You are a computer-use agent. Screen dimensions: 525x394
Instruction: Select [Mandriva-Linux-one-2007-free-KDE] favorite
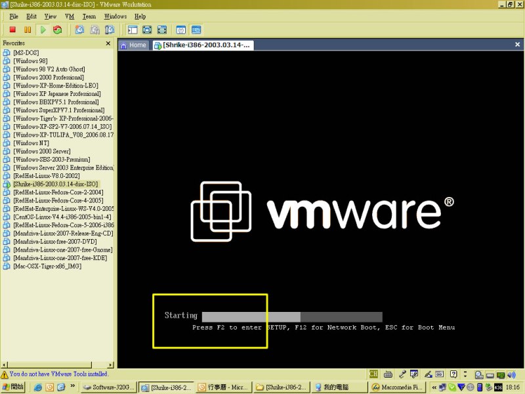[60, 258]
